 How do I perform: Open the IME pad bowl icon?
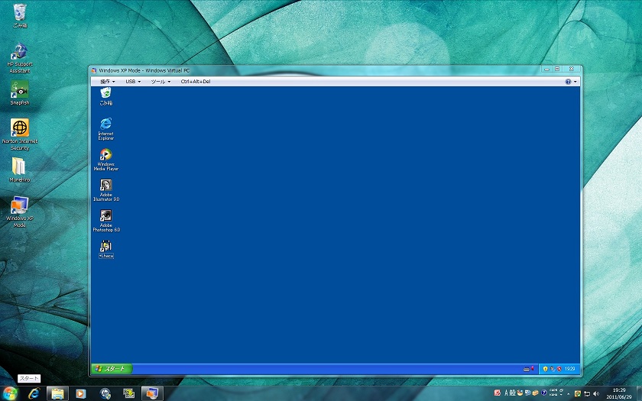point(520,393)
